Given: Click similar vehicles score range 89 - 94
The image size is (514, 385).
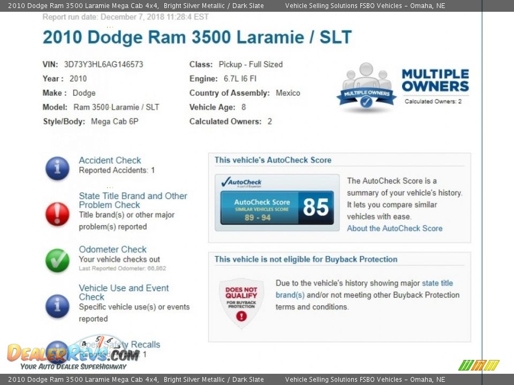Looking at the screenshot, I should (x=258, y=218).
